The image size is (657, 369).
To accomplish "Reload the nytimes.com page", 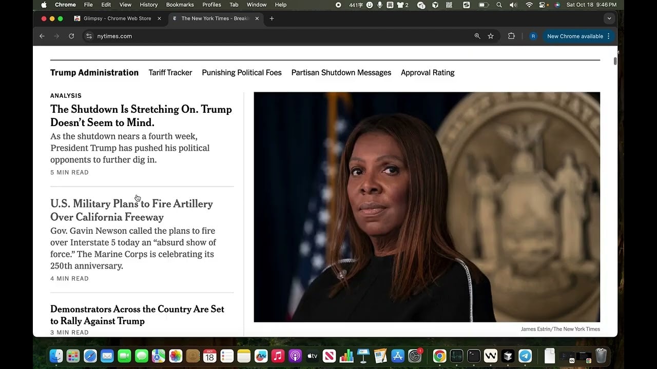I will [71, 36].
